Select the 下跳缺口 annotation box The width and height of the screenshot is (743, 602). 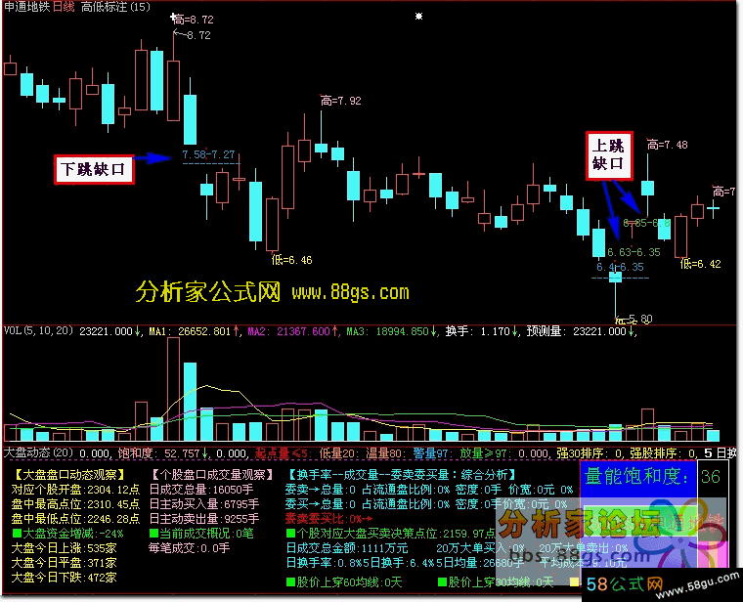pyautogui.click(x=94, y=168)
